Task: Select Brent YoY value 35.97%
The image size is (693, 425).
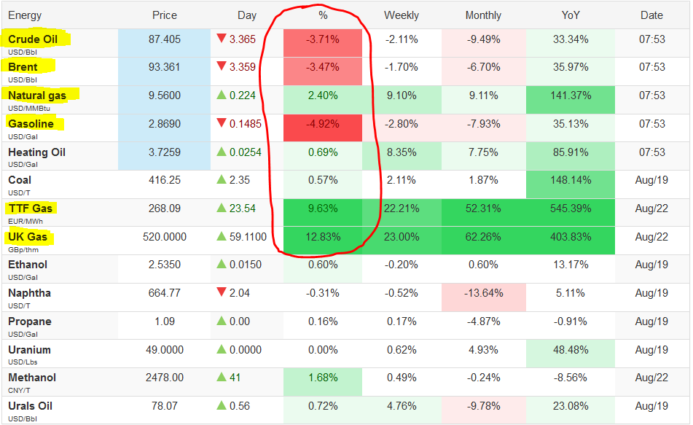Action: (x=571, y=67)
